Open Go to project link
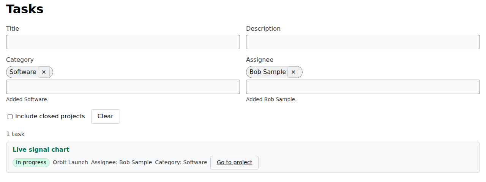This screenshot has width=486, height=182. [234, 163]
